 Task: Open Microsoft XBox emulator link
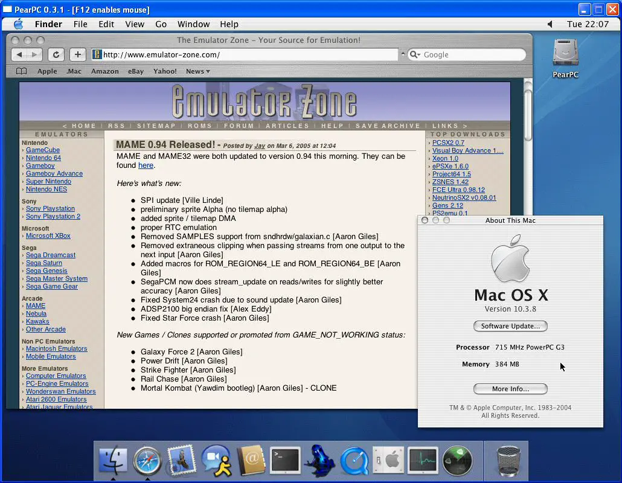click(x=48, y=235)
